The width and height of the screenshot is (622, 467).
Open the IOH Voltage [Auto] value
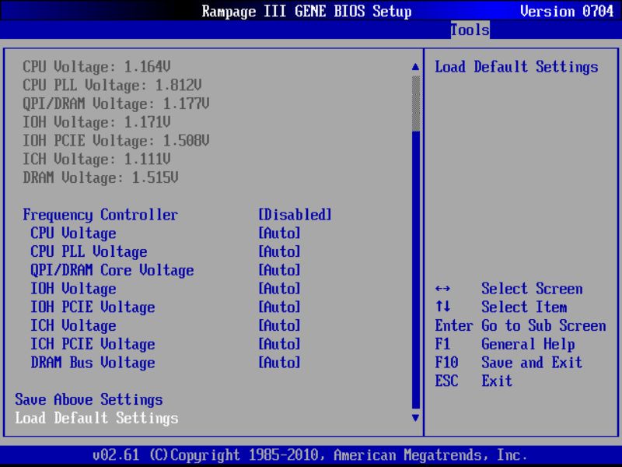pyautogui.click(x=279, y=289)
